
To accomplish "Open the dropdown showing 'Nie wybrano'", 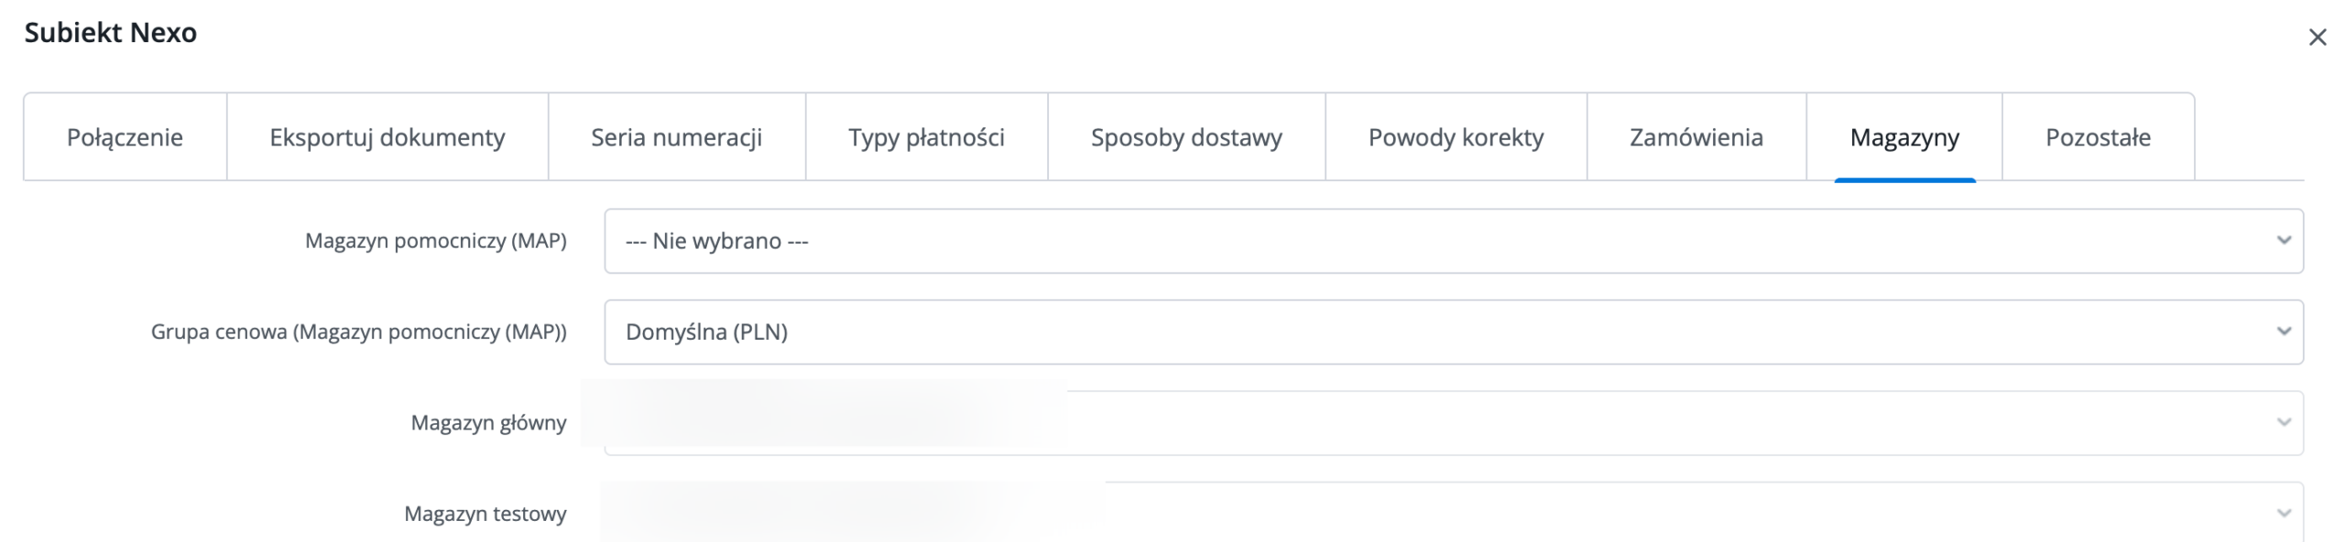I will tap(1454, 241).
